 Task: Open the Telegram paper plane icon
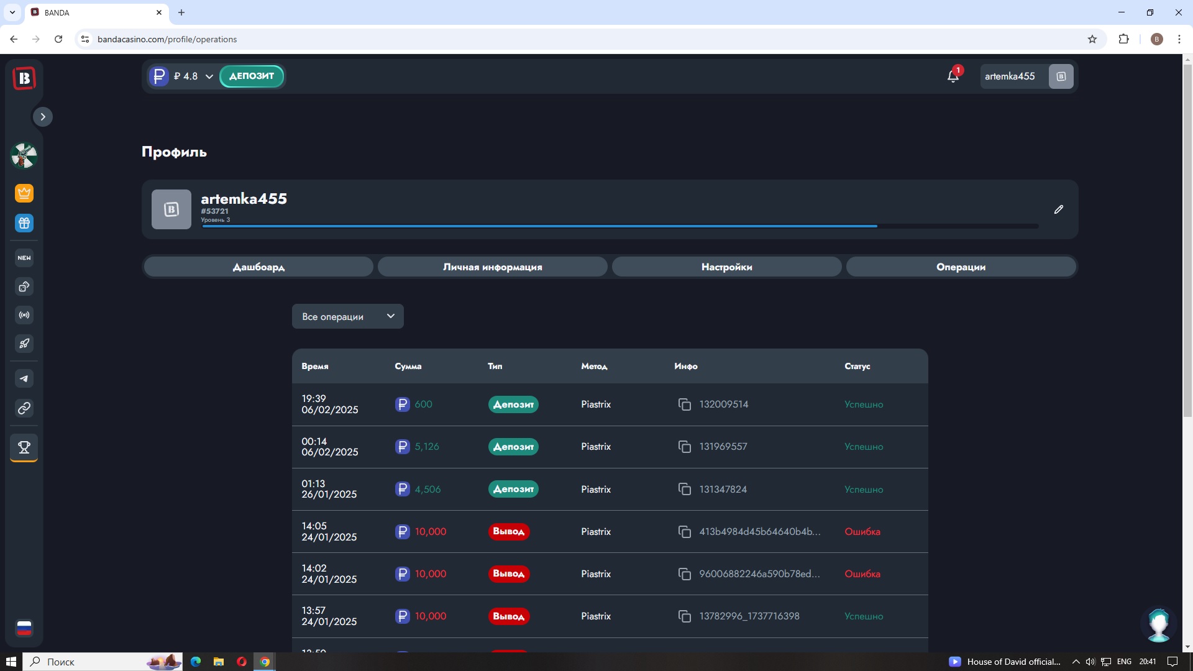pos(24,378)
